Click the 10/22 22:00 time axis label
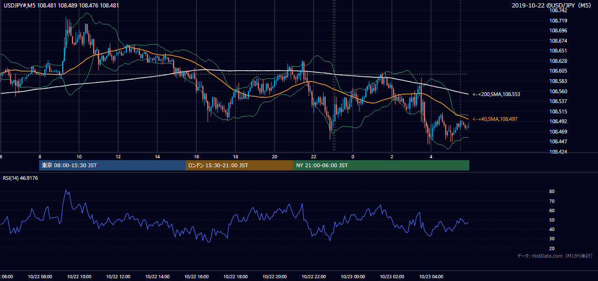Screen dimensions: 598x281 pyautogui.click(x=314, y=277)
